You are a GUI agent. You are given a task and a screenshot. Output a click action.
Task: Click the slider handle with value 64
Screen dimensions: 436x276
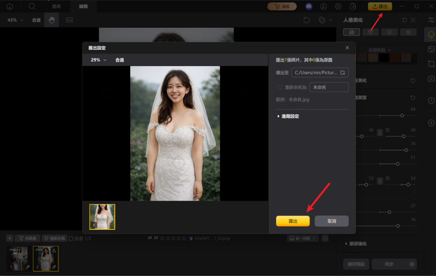click(402, 116)
